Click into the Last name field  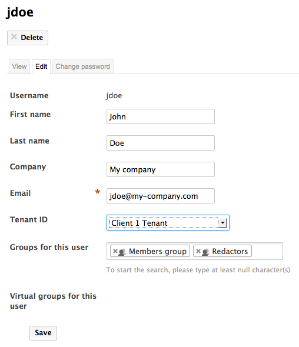[161, 143]
